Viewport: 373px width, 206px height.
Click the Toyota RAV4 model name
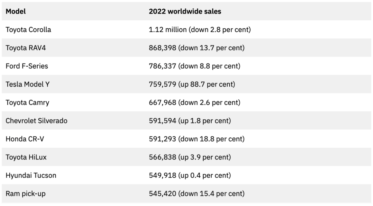pyautogui.click(x=26, y=48)
